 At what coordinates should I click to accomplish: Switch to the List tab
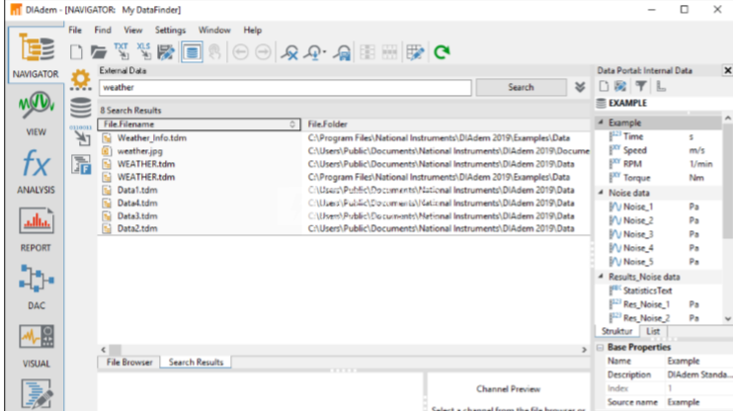[653, 331]
